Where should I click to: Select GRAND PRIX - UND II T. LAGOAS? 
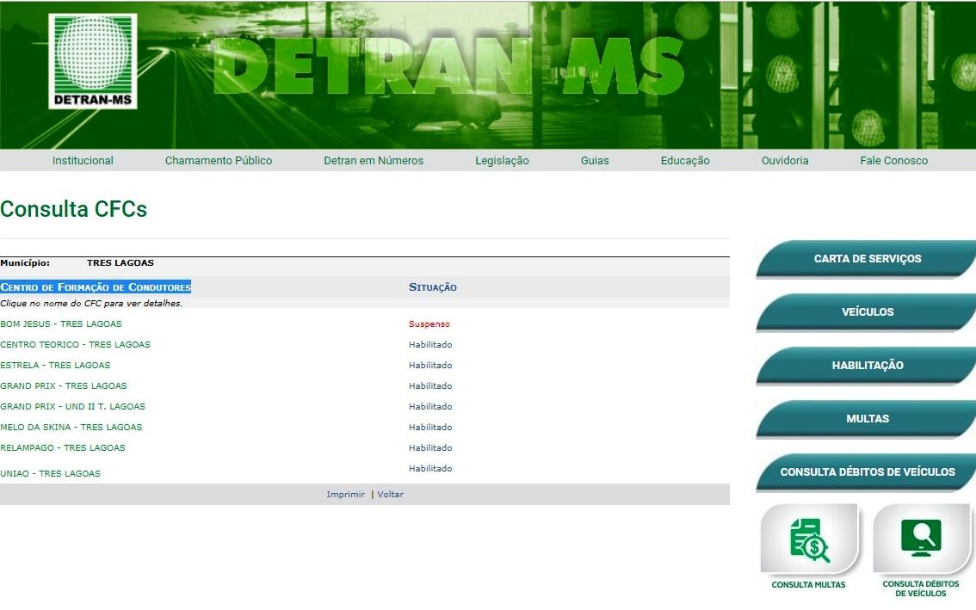click(73, 406)
